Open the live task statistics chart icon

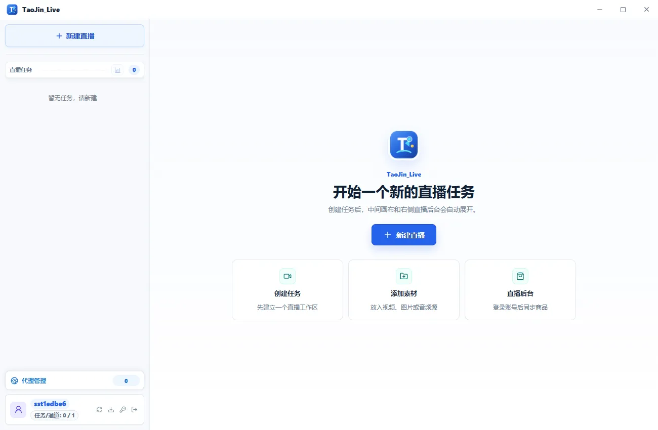(x=117, y=70)
